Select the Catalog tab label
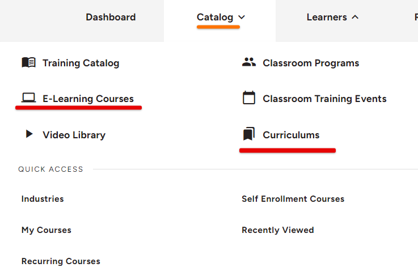 pyautogui.click(x=215, y=18)
